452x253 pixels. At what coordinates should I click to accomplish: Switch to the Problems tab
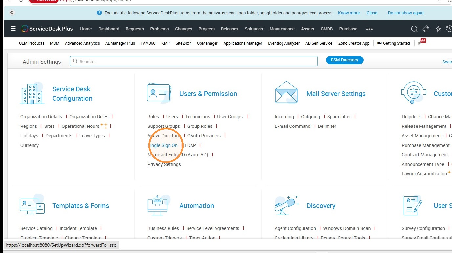click(159, 29)
